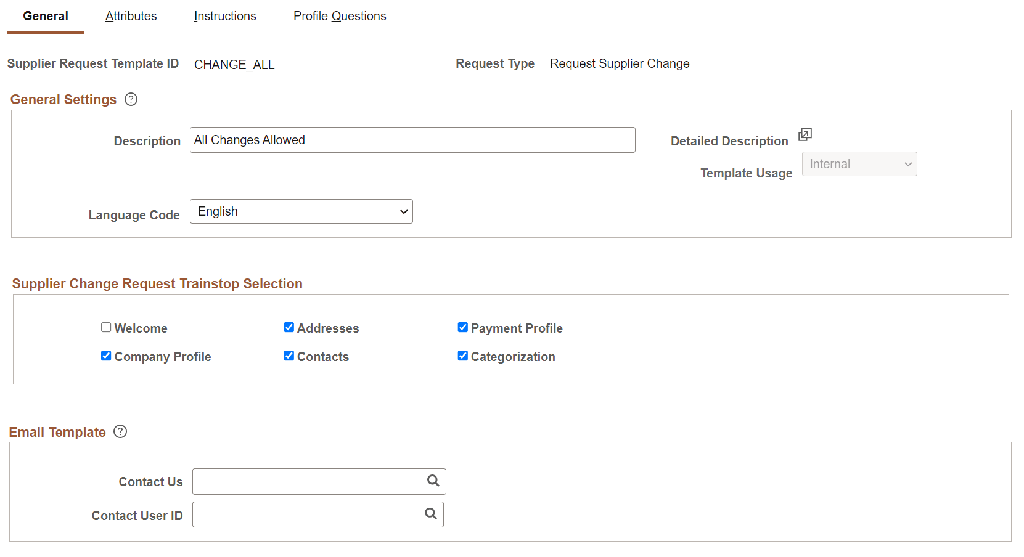Uncheck the Categorization trainstop
This screenshot has height=557, width=1024.
pos(463,356)
